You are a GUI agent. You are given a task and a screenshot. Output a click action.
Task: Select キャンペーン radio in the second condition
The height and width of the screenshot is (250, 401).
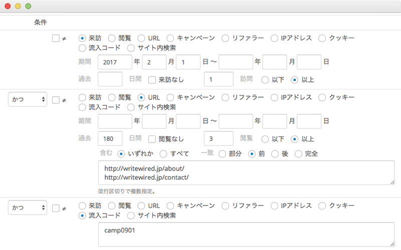point(170,97)
